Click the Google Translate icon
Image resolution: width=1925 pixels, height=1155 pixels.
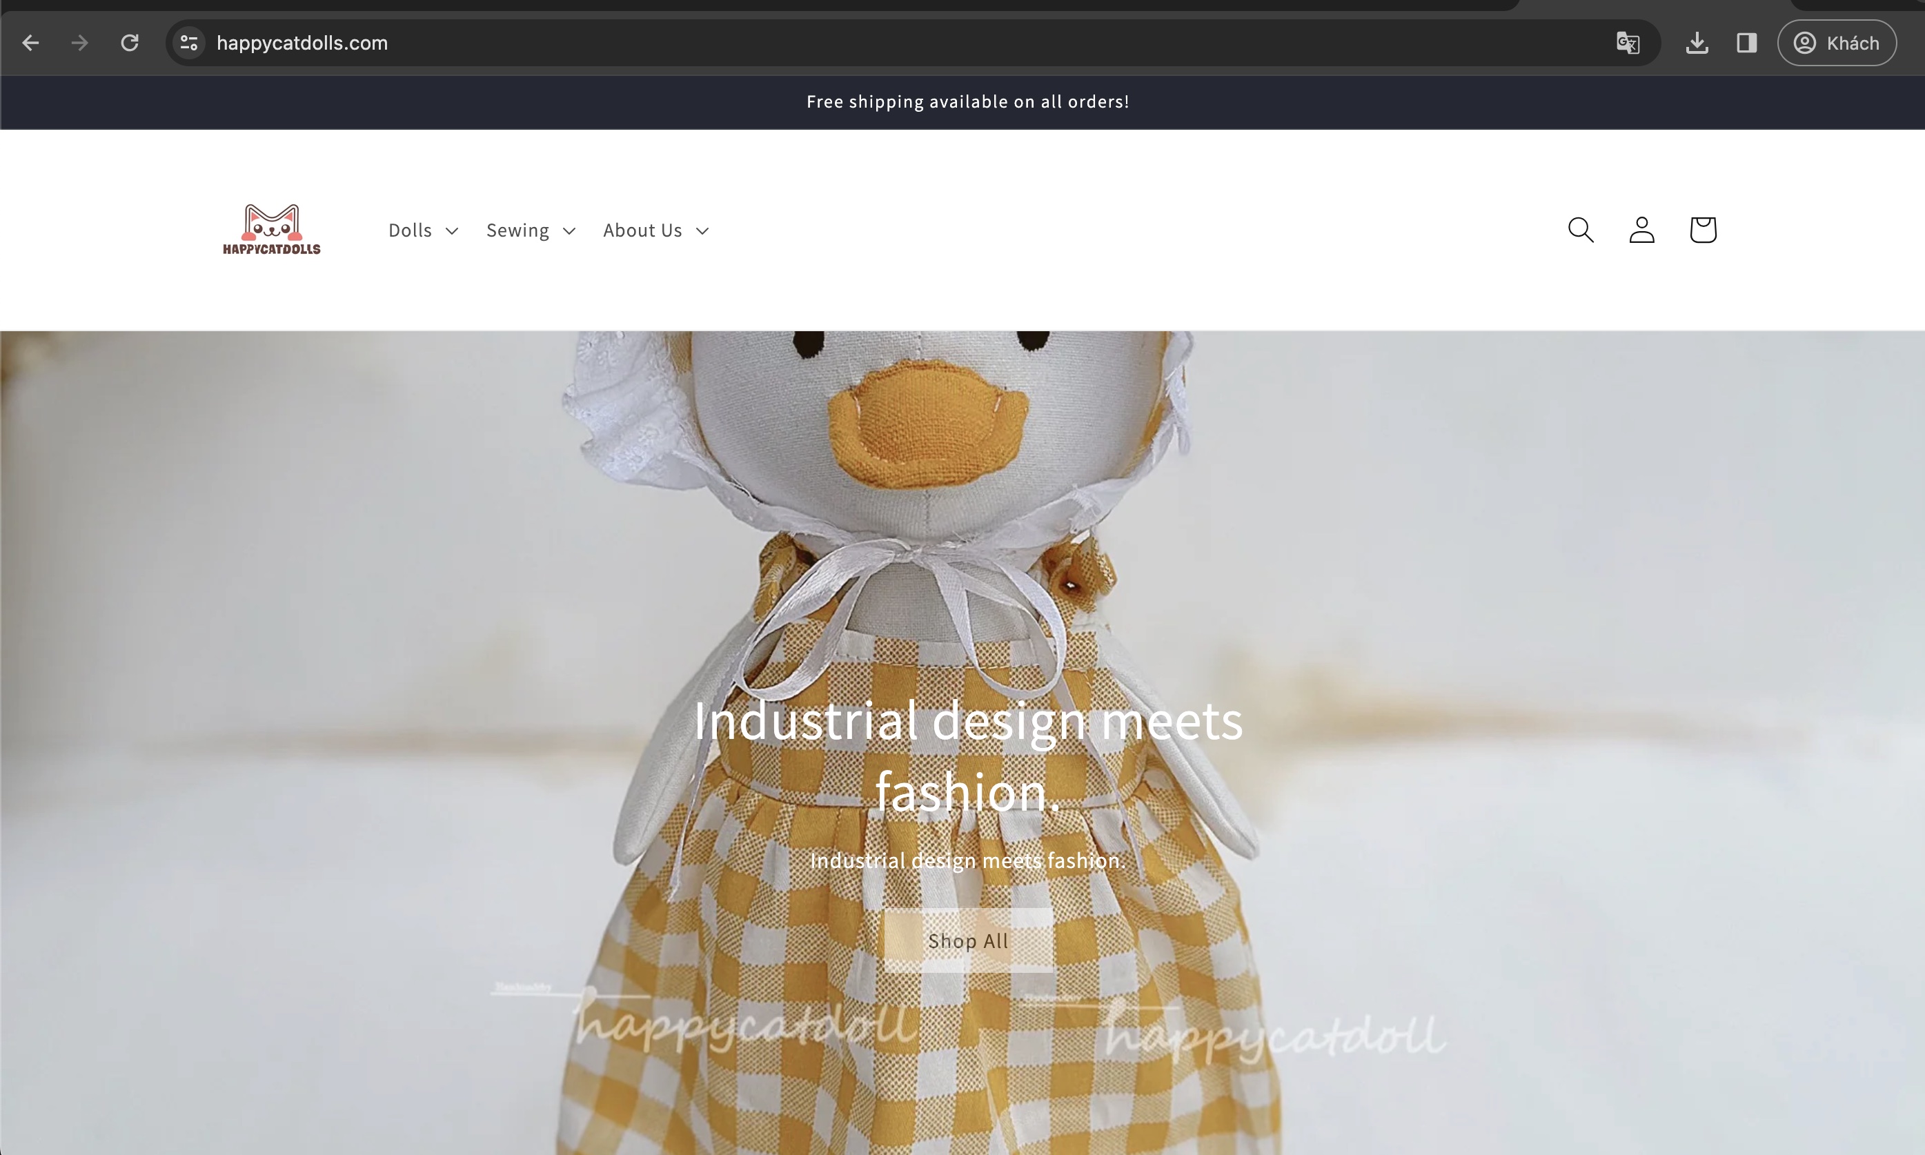[1627, 43]
